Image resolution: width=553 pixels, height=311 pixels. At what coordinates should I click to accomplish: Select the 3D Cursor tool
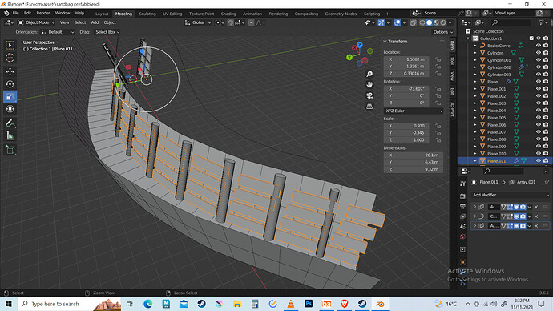10,58
